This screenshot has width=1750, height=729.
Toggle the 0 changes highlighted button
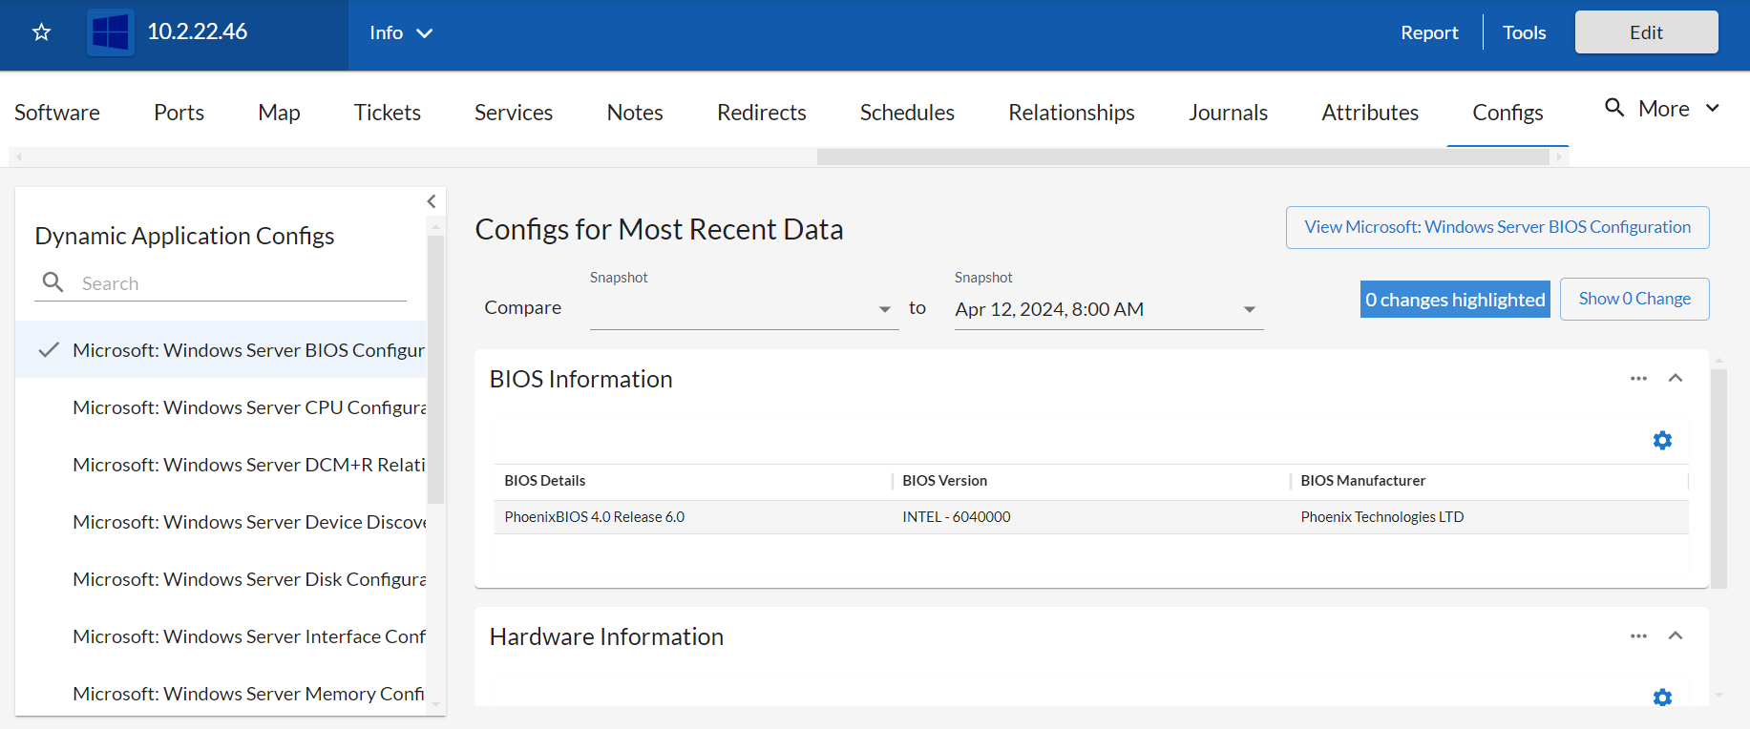[1454, 300]
